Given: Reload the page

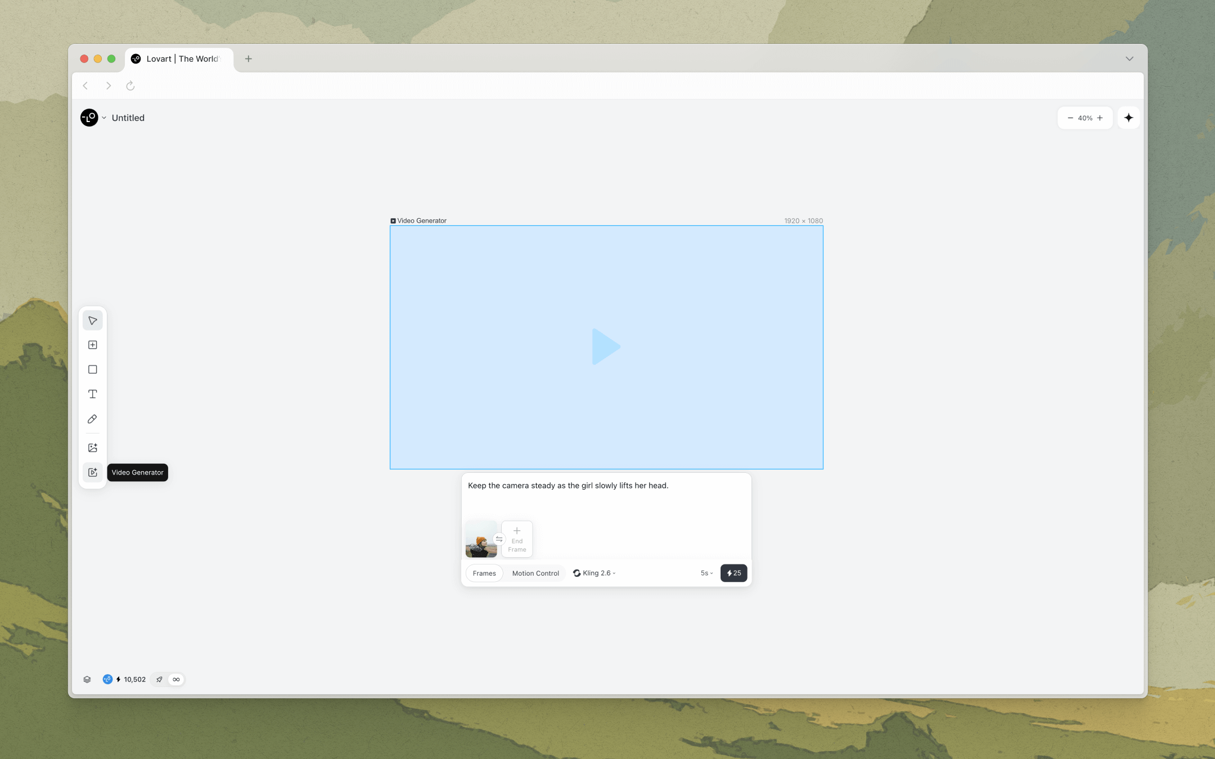Looking at the screenshot, I should click(130, 85).
